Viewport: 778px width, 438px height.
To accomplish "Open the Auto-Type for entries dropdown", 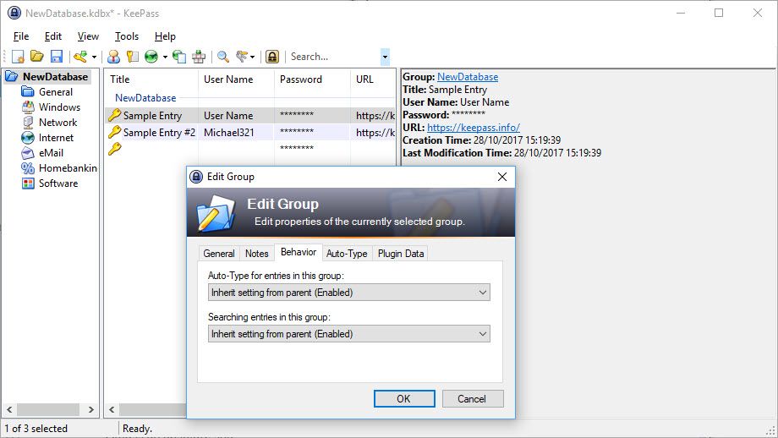I will click(x=348, y=293).
